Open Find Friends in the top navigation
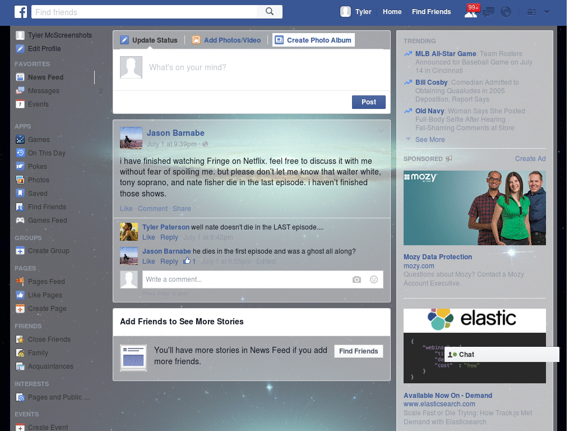The image size is (574, 431). click(431, 12)
